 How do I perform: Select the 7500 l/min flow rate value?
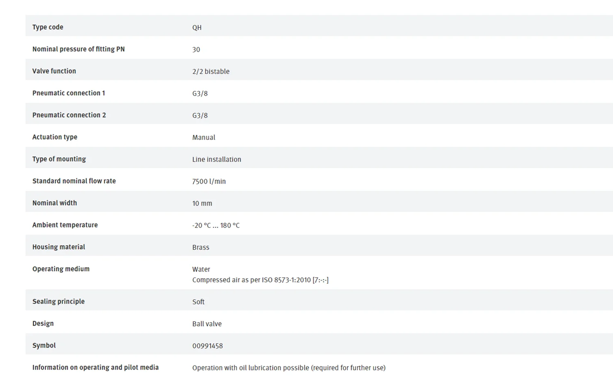click(x=209, y=182)
